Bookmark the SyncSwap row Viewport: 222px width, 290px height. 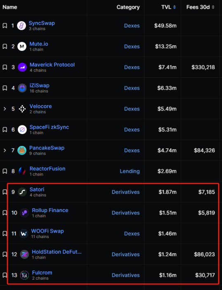(x=5, y=26)
